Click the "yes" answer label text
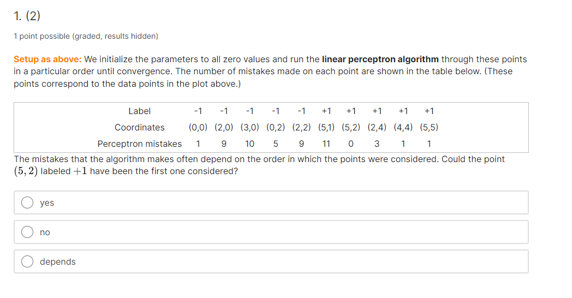The width and height of the screenshot is (572, 298). [47, 203]
